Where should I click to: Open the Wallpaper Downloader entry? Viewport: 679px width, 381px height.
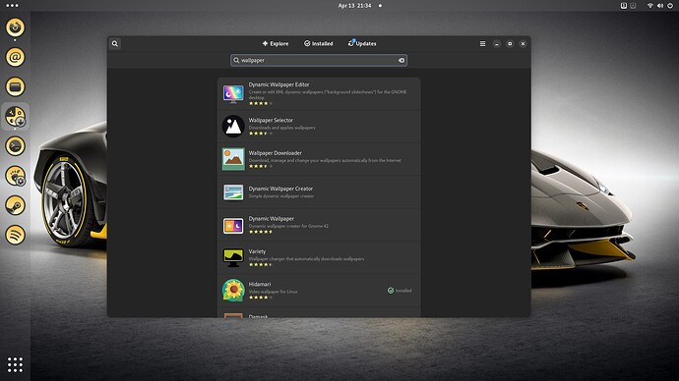point(319,159)
